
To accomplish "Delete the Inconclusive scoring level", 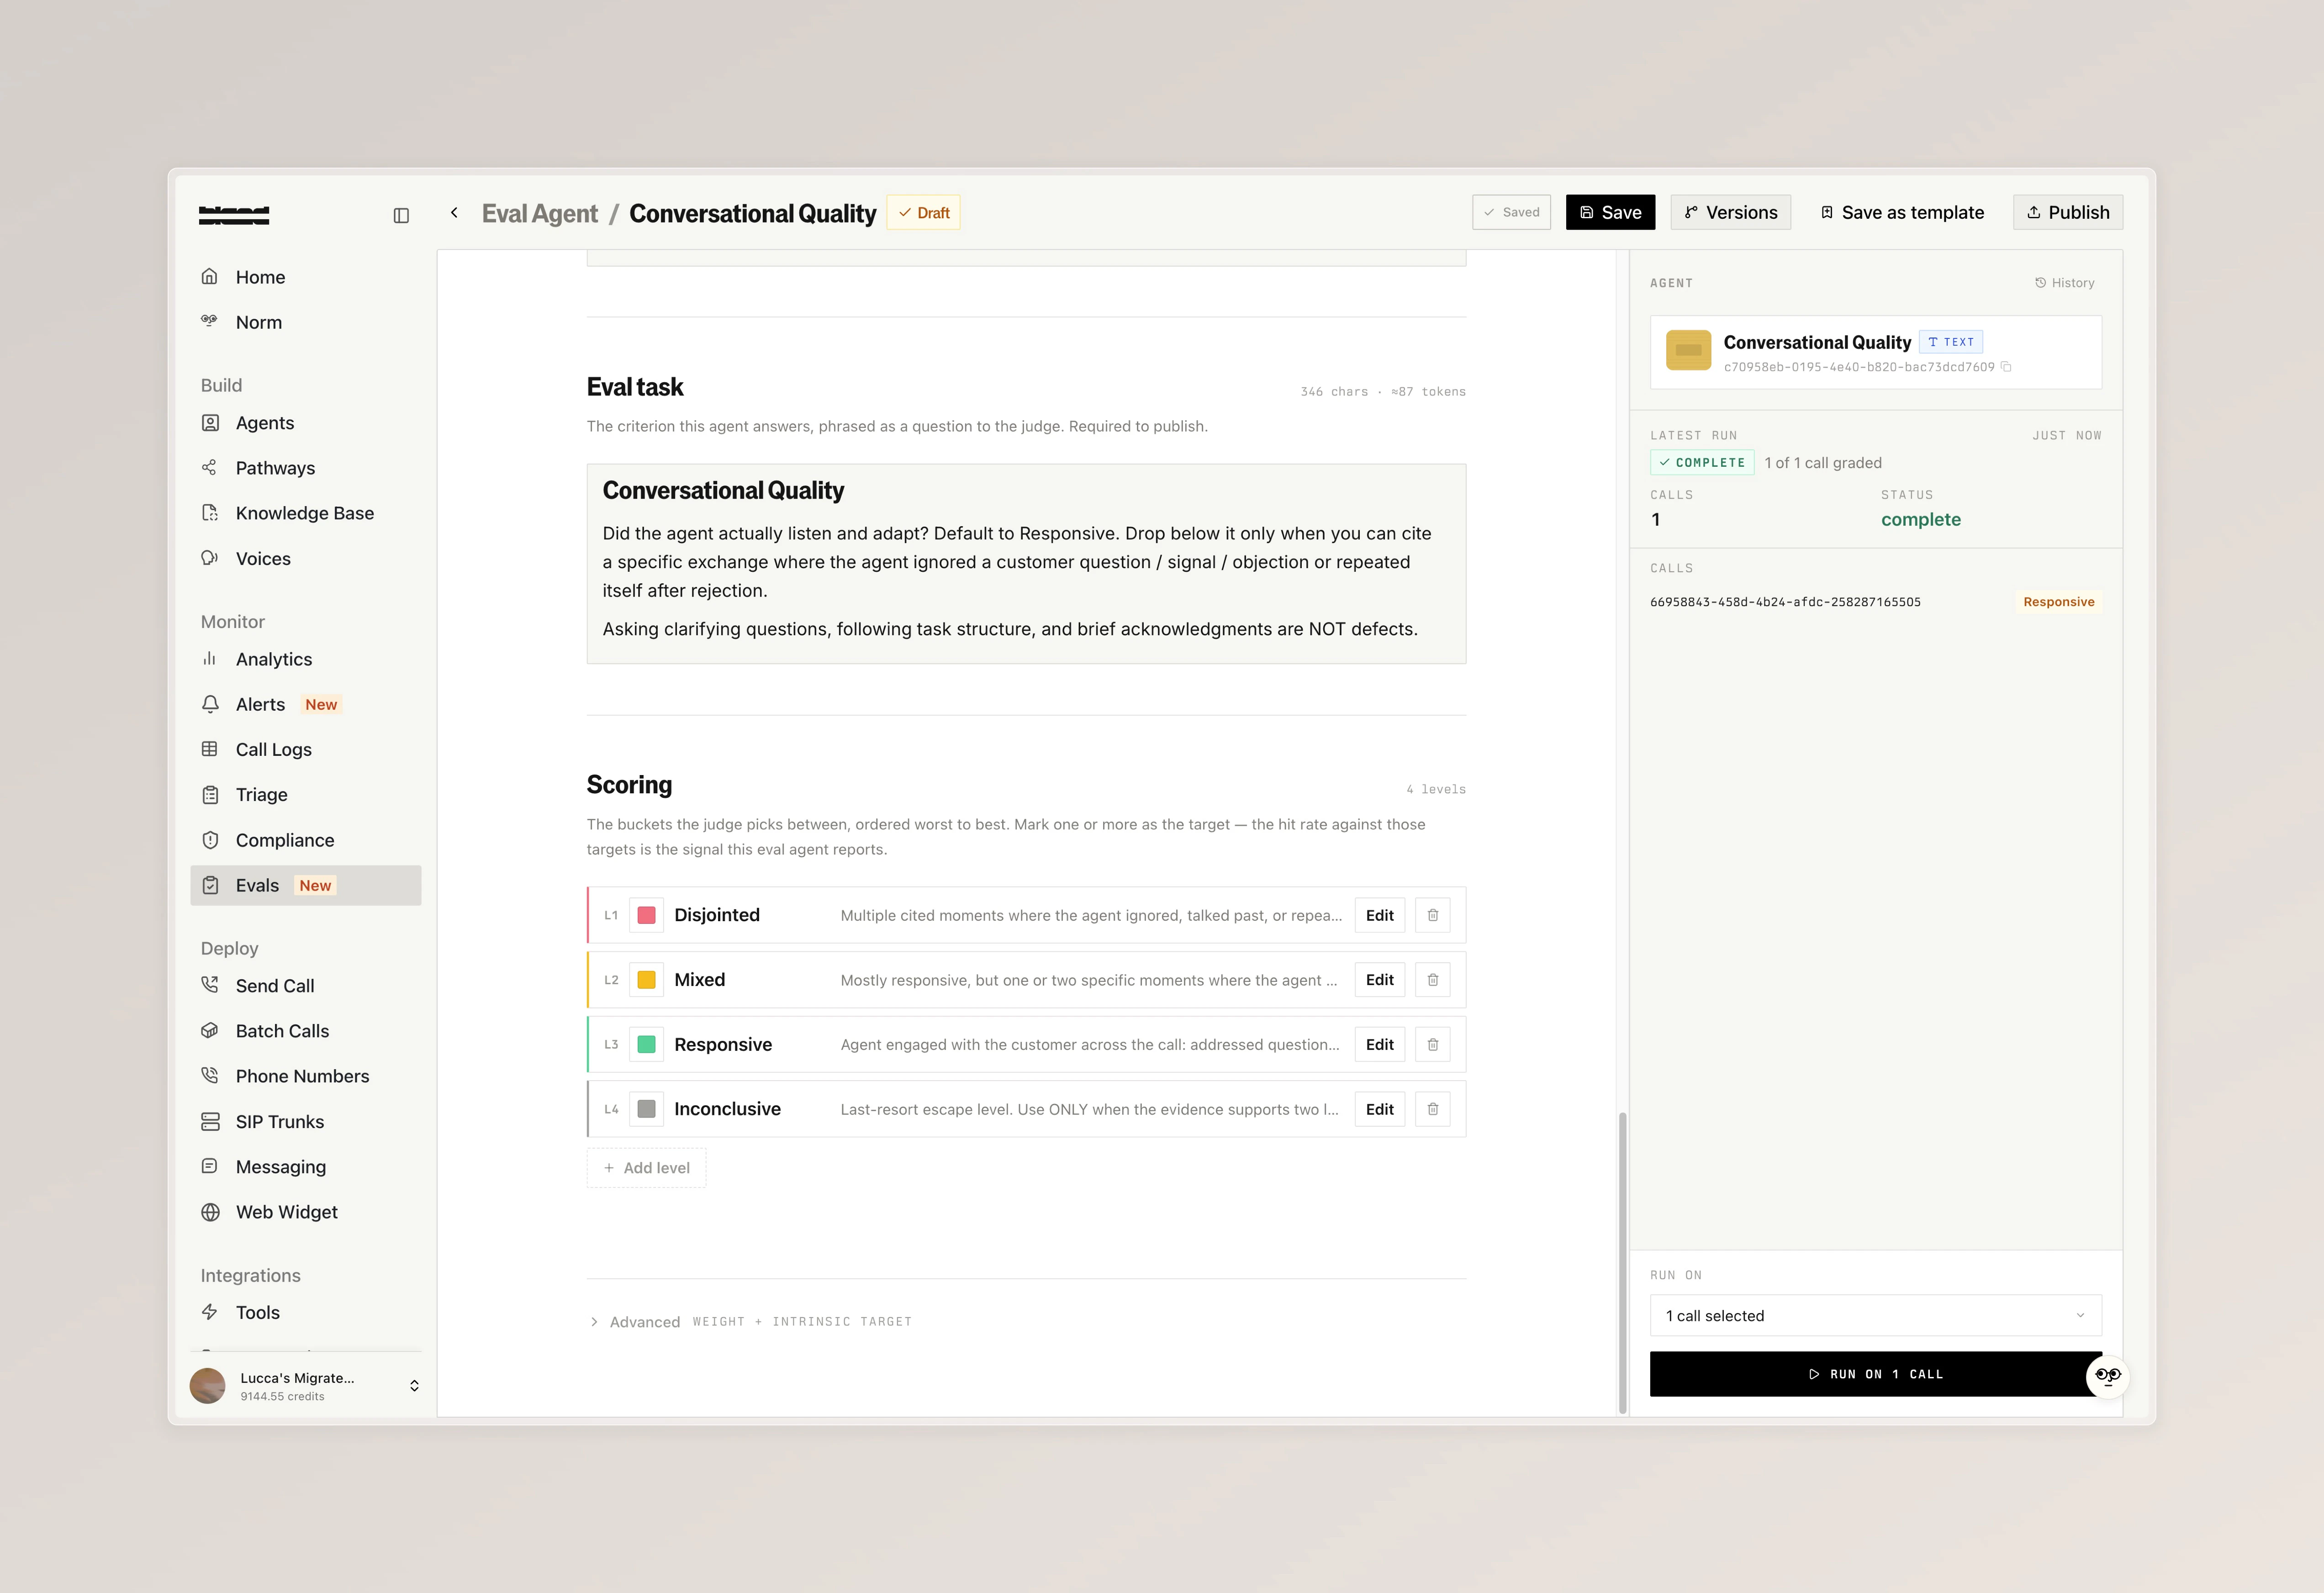I will [1433, 1109].
